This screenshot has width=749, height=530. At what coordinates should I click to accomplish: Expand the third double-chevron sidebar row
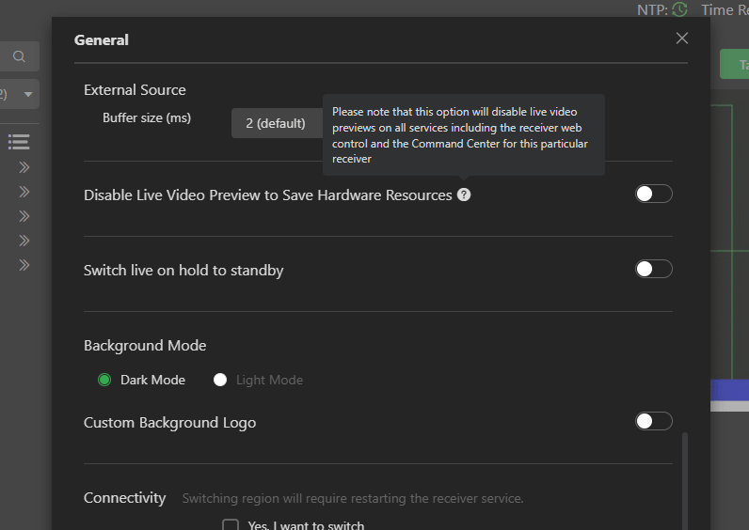click(24, 216)
